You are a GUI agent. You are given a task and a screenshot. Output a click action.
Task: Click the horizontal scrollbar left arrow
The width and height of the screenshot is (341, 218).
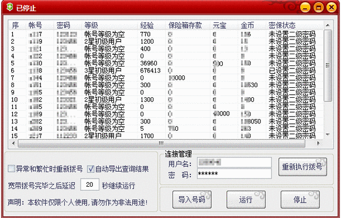tap(14, 143)
